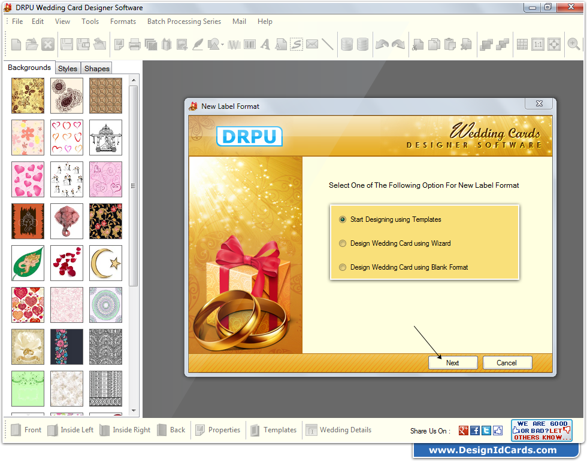The width and height of the screenshot is (587, 461).
Task: Click the Inside Left button
Action: pyautogui.click(x=71, y=430)
